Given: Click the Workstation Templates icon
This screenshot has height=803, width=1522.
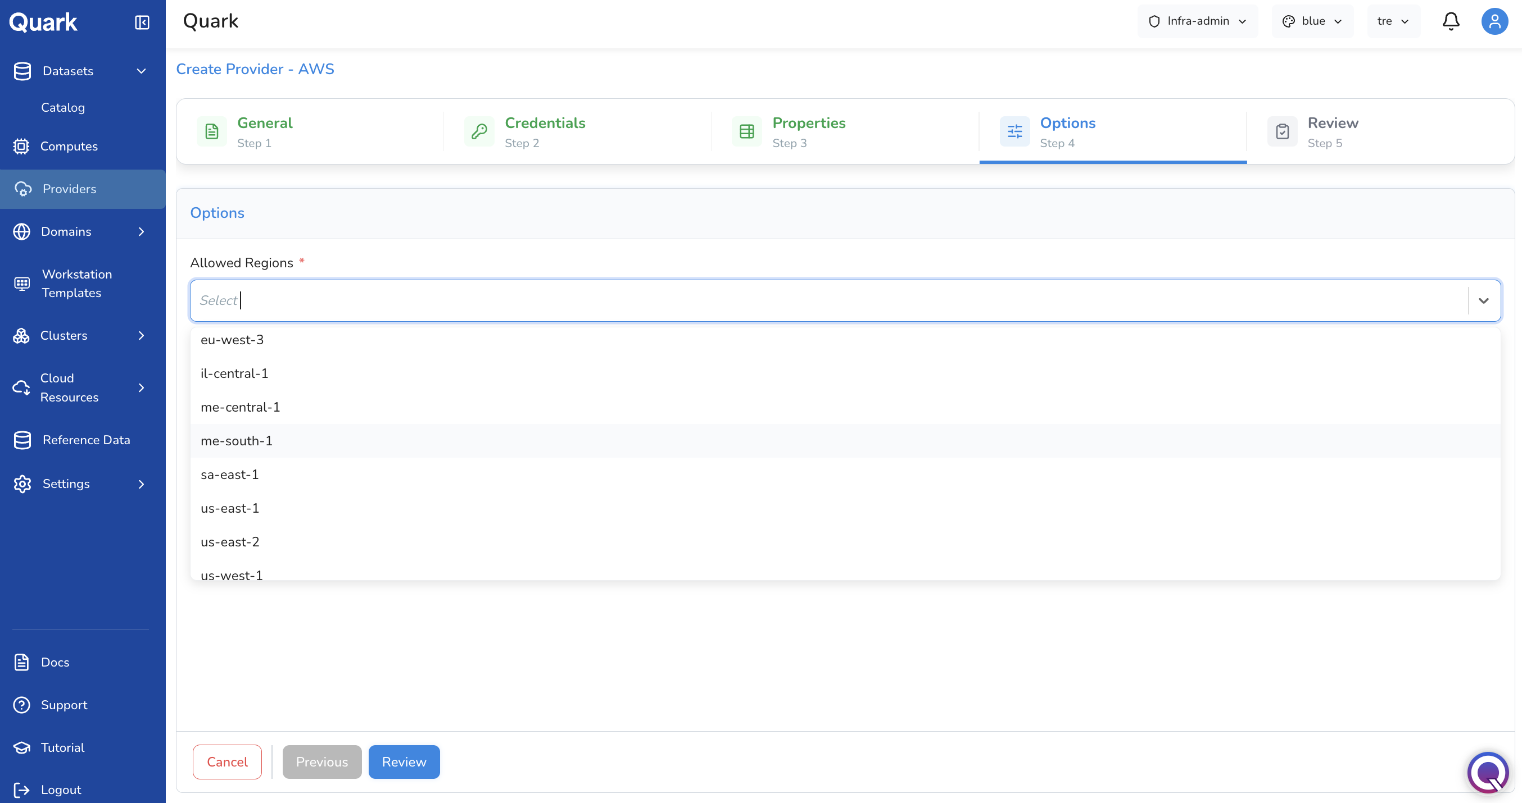Looking at the screenshot, I should click(x=22, y=284).
